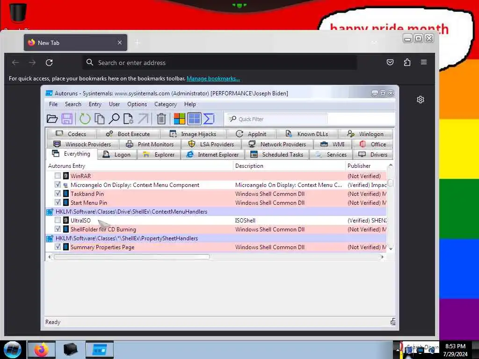Click the Firefox icon in the Windows taskbar
Screen dimensions: 479x359
point(42,350)
